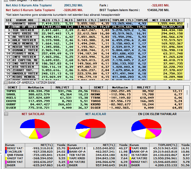The width and height of the screenshot is (191, 169).
Task: Click the BIST Toplam Islem Hacmi value
Action: click(158, 10)
